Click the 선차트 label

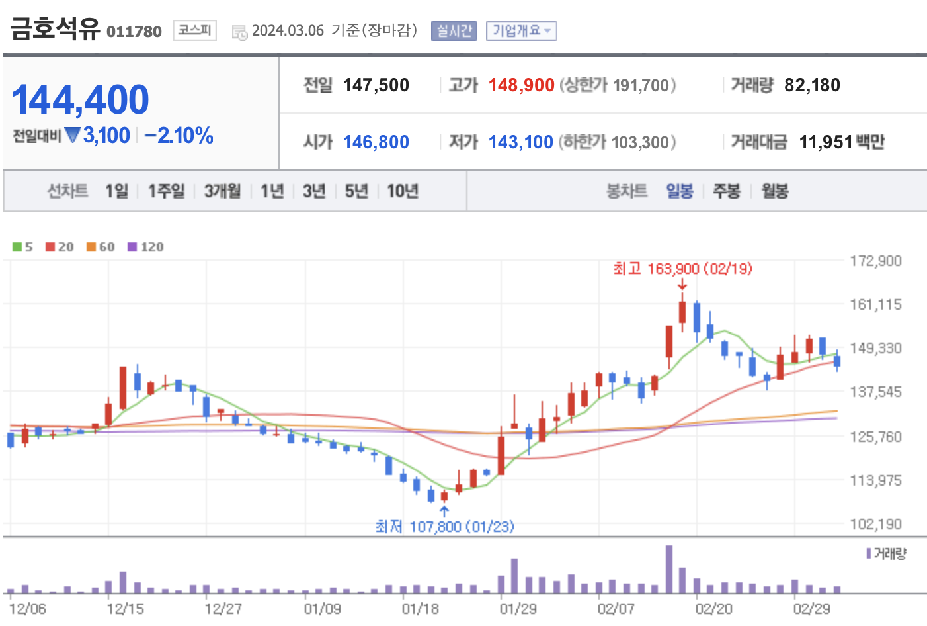tap(67, 191)
